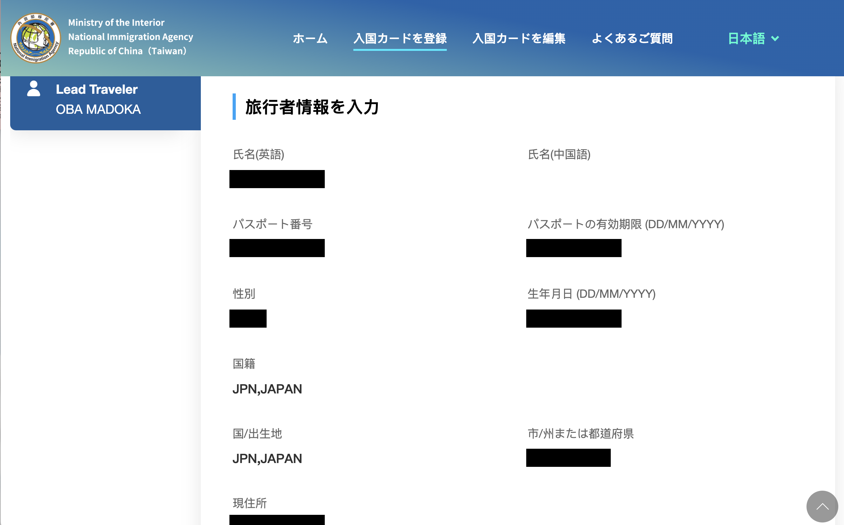Image resolution: width=844 pixels, height=525 pixels.
Task: Click the 市/州または都道府県 value field
Action: (x=568, y=458)
